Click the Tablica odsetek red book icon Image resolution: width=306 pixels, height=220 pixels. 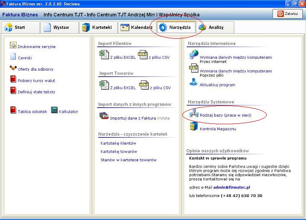click(x=13, y=110)
